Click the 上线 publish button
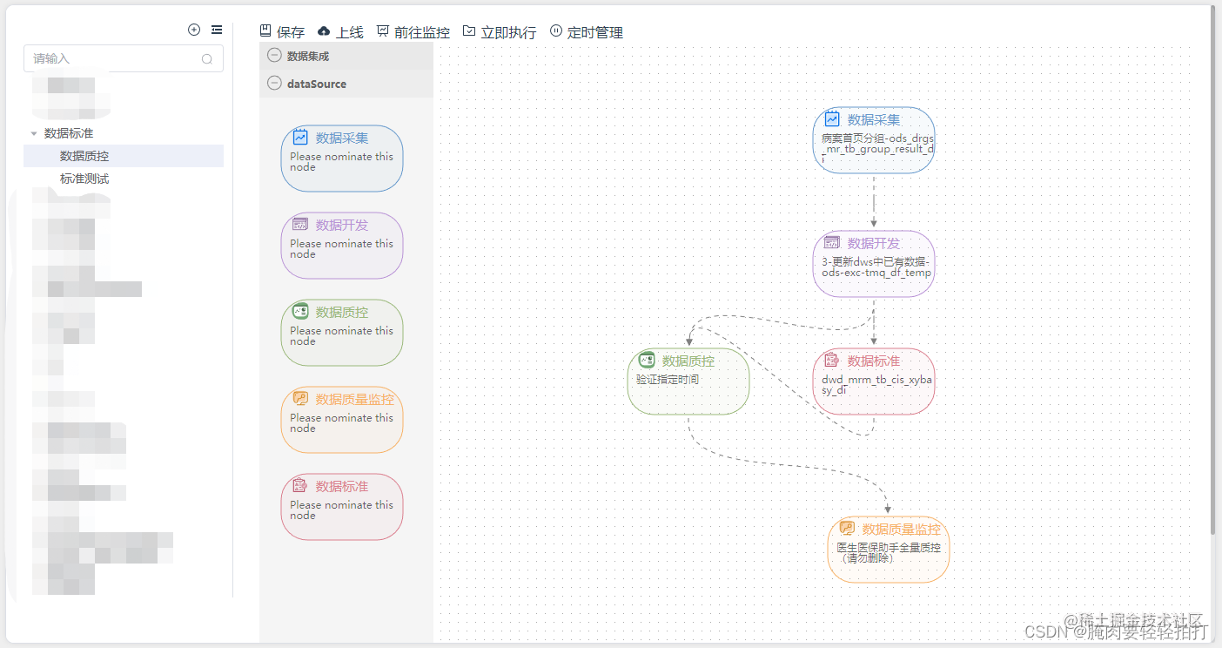The image size is (1222, 648). [340, 32]
